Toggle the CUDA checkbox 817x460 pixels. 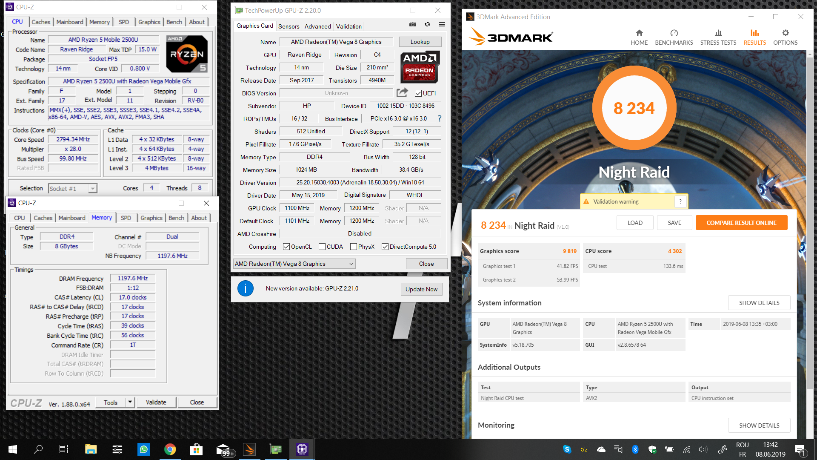click(x=322, y=247)
